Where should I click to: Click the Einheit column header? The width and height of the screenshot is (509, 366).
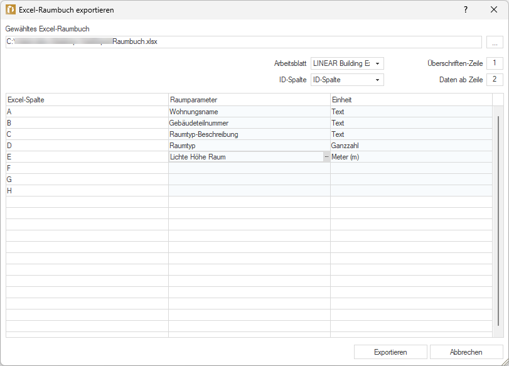click(411, 100)
